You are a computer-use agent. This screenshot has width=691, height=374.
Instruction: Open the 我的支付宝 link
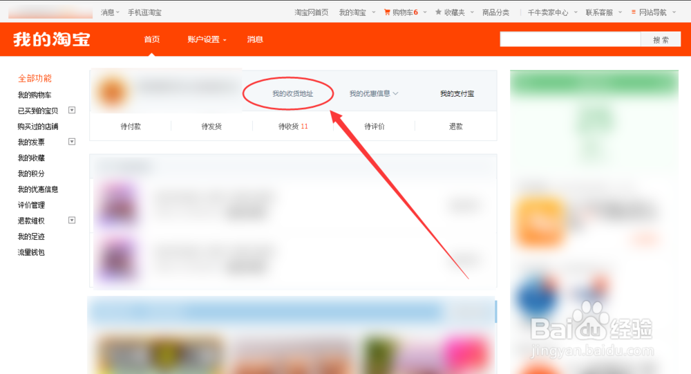pos(457,93)
